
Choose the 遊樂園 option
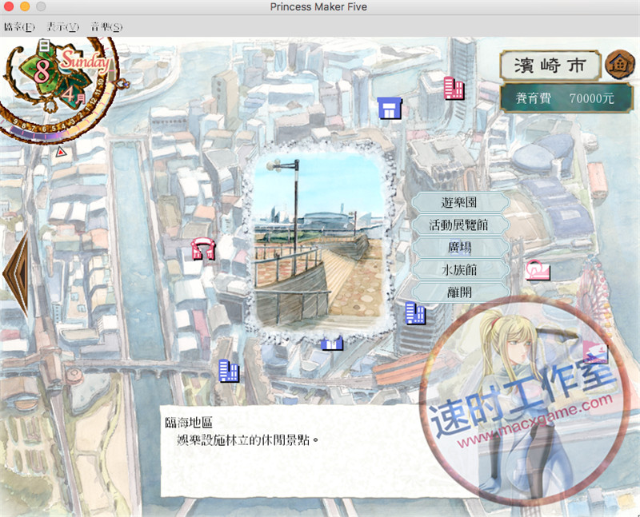[460, 202]
